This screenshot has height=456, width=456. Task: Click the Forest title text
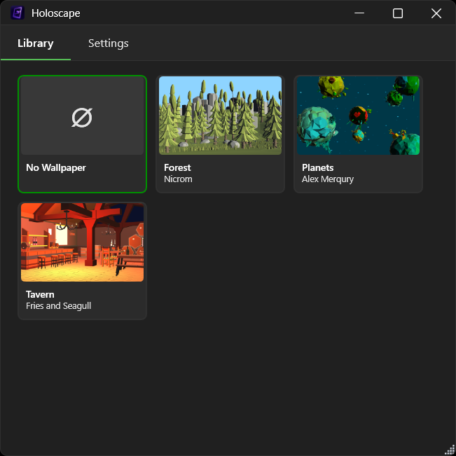[177, 168]
